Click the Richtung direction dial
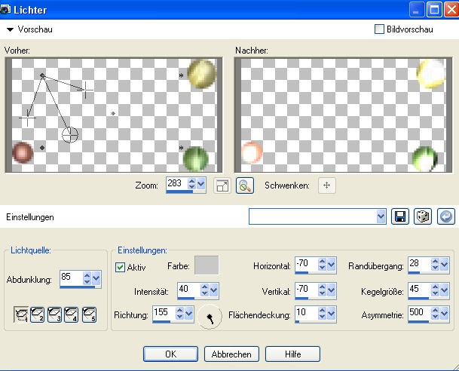The width and height of the screenshot is (459, 371). click(x=211, y=317)
